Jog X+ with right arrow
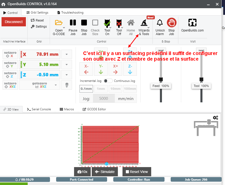The image size is (225, 185). point(115,69)
